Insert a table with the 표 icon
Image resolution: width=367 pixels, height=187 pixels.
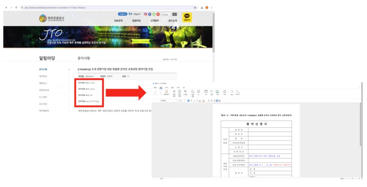206,93
